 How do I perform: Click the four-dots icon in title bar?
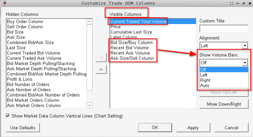[232, 3]
